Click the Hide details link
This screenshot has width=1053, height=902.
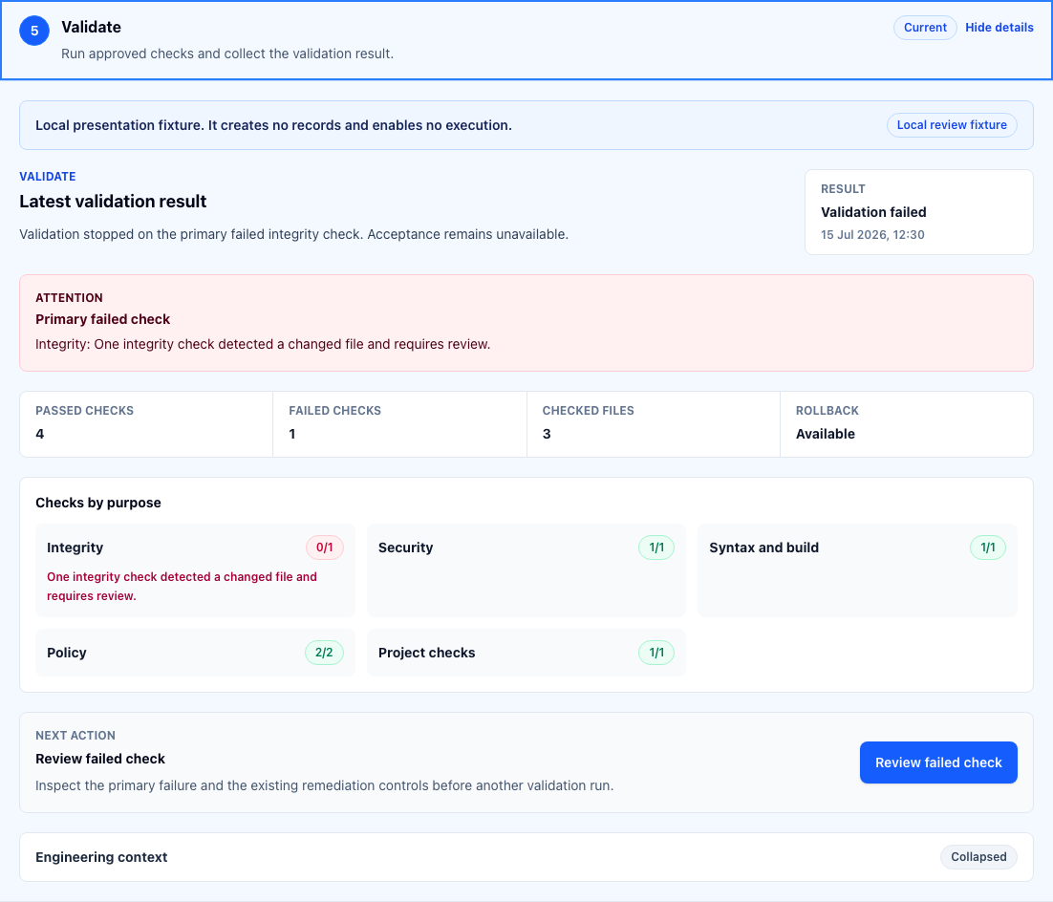(999, 28)
